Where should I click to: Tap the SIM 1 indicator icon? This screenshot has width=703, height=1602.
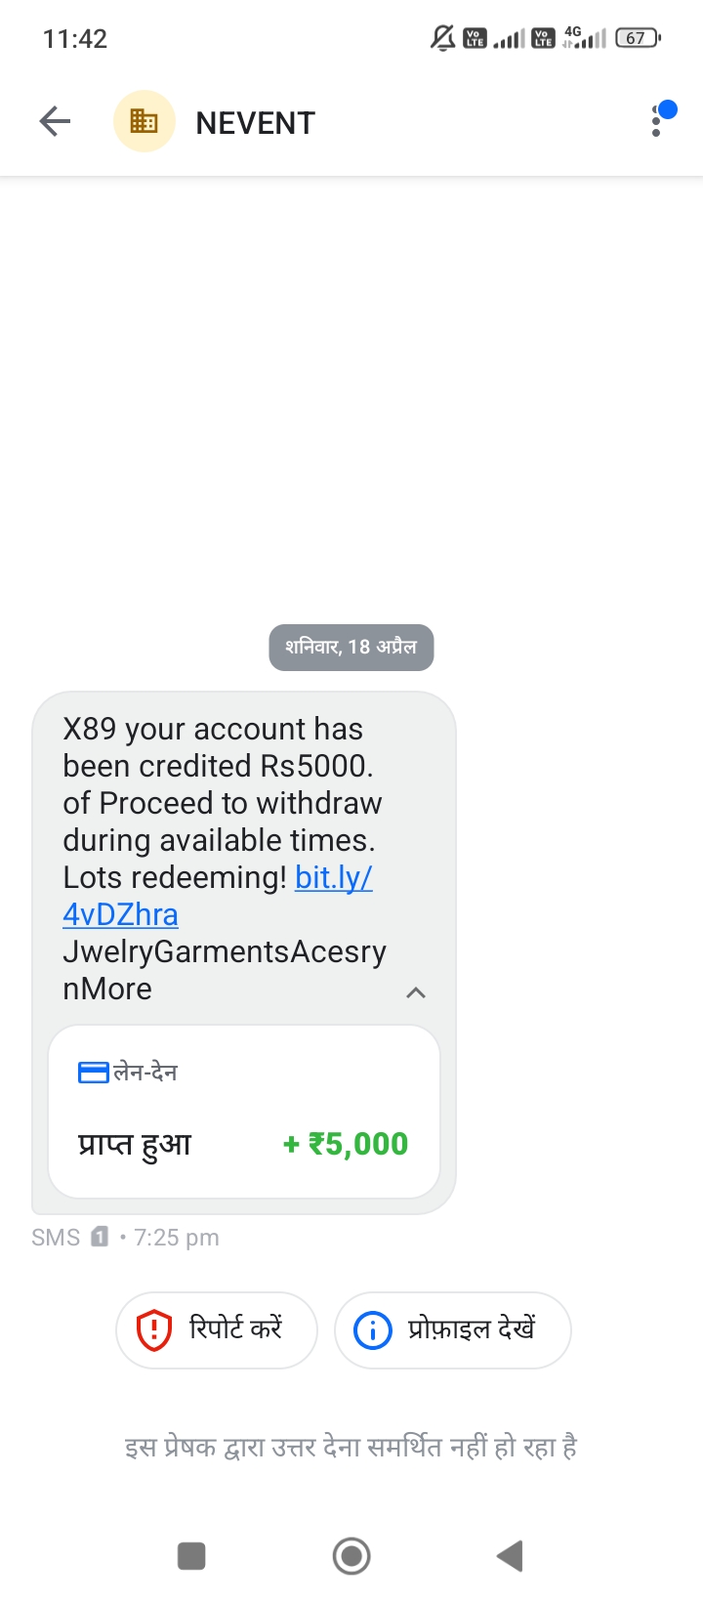(x=99, y=1238)
